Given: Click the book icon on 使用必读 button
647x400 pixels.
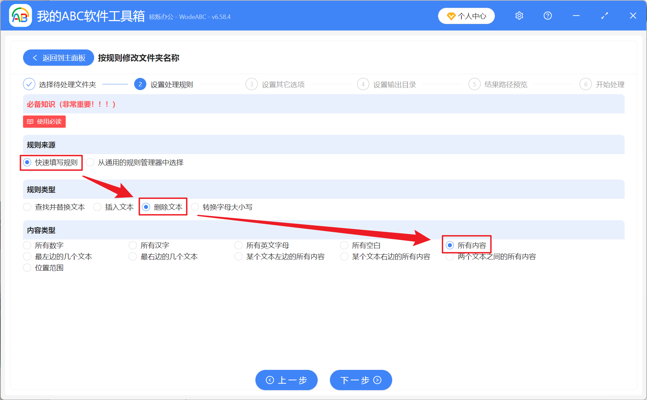Looking at the screenshot, I should [30, 122].
